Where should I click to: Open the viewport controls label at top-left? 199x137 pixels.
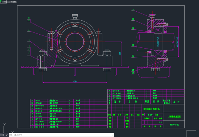[2, 2]
